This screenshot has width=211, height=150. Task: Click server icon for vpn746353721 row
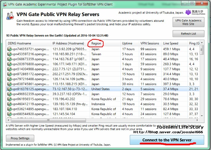[9, 49]
